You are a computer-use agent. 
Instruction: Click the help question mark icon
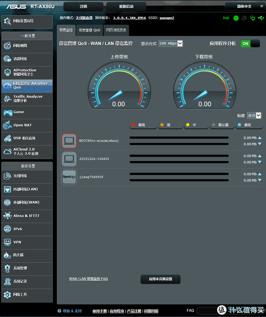point(59,311)
